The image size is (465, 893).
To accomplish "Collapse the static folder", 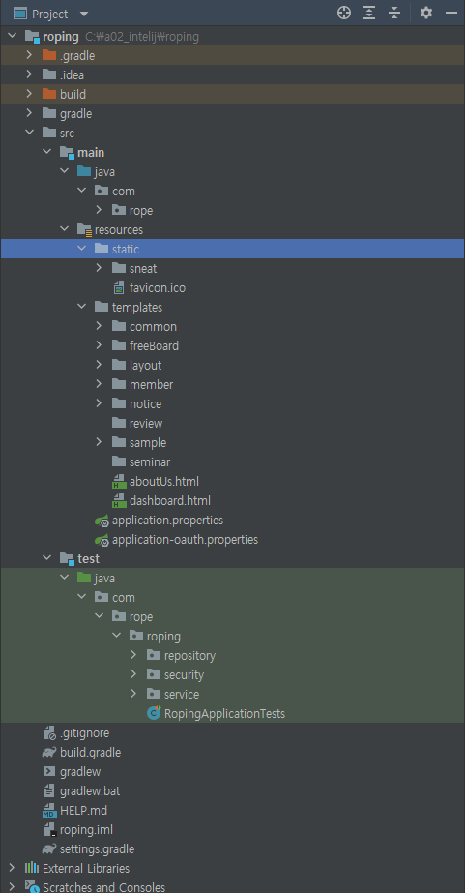I will [x=81, y=249].
